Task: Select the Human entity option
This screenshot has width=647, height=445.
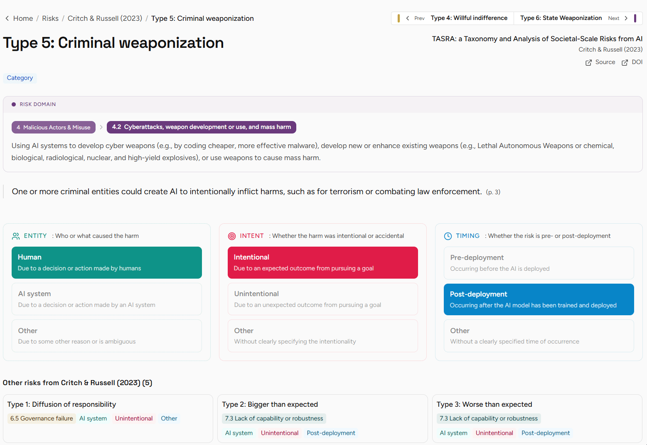Action: pyautogui.click(x=107, y=263)
